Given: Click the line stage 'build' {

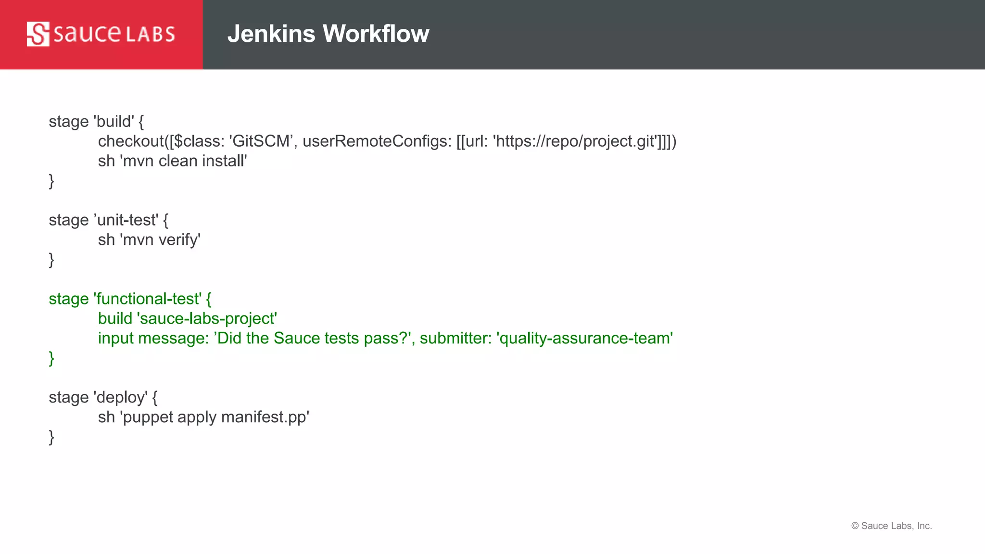Looking at the screenshot, I should coord(96,122).
